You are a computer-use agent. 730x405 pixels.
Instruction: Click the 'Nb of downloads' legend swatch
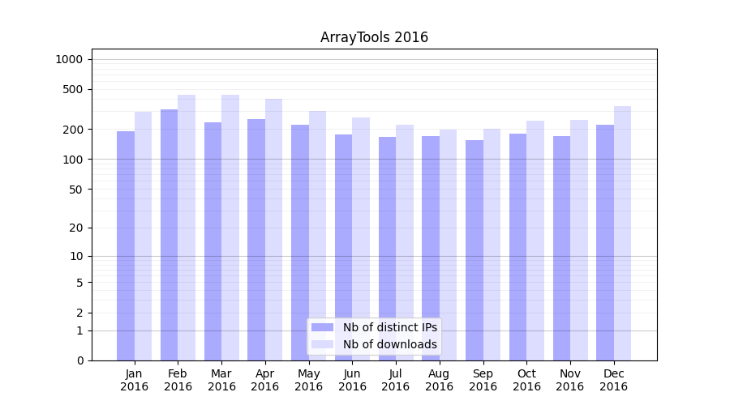322,344
